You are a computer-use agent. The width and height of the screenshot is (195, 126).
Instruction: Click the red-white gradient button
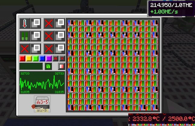coord(62,66)
